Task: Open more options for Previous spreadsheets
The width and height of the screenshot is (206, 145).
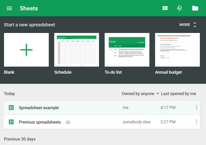Action: click(x=196, y=122)
